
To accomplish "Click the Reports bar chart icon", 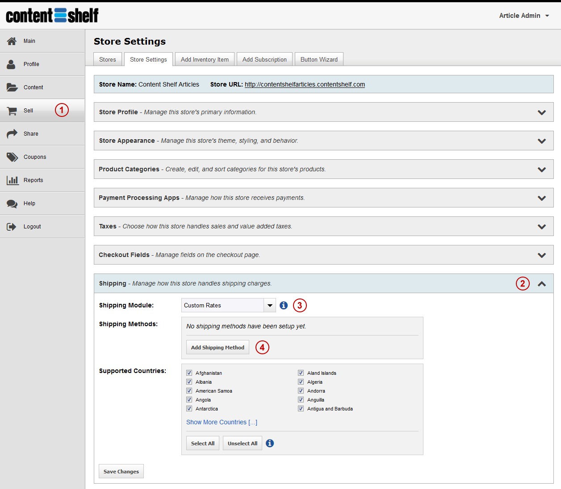I will tap(12, 180).
